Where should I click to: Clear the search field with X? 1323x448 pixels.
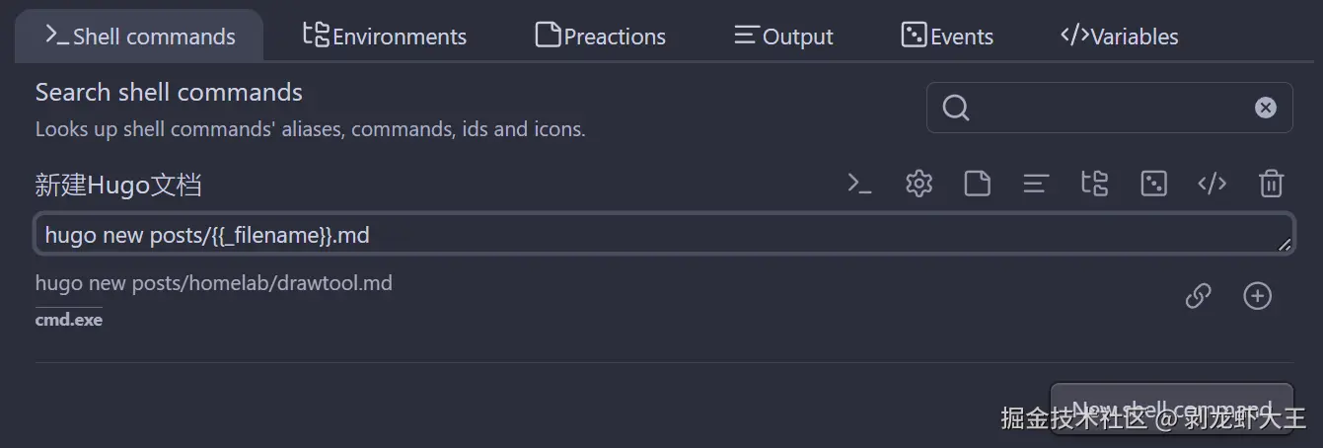pos(1265,108)
